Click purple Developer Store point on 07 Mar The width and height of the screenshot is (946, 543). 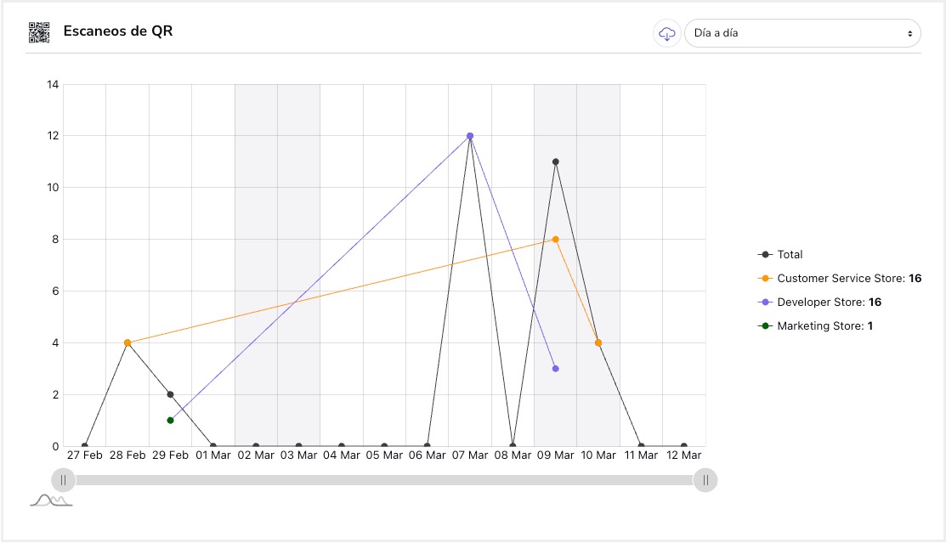(x=470, y=136)
